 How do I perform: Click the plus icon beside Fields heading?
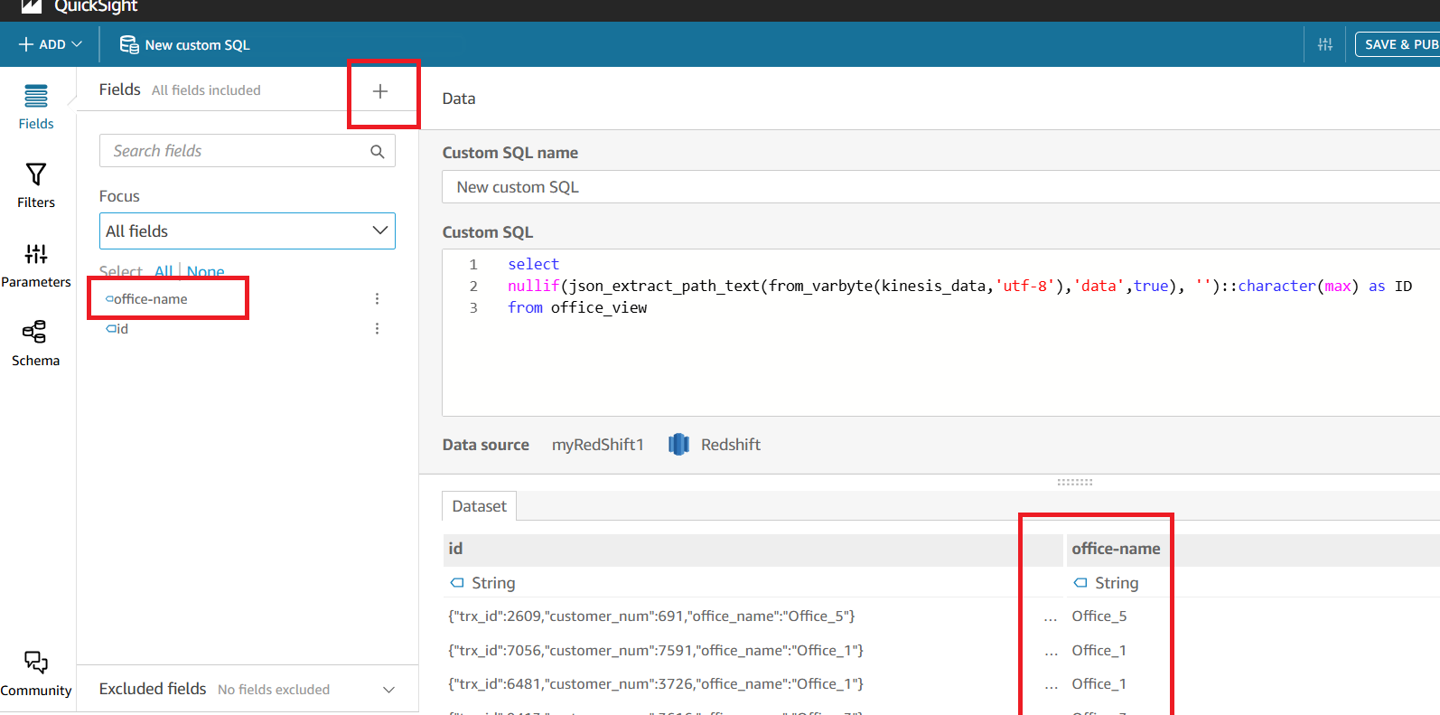point(380,91)
